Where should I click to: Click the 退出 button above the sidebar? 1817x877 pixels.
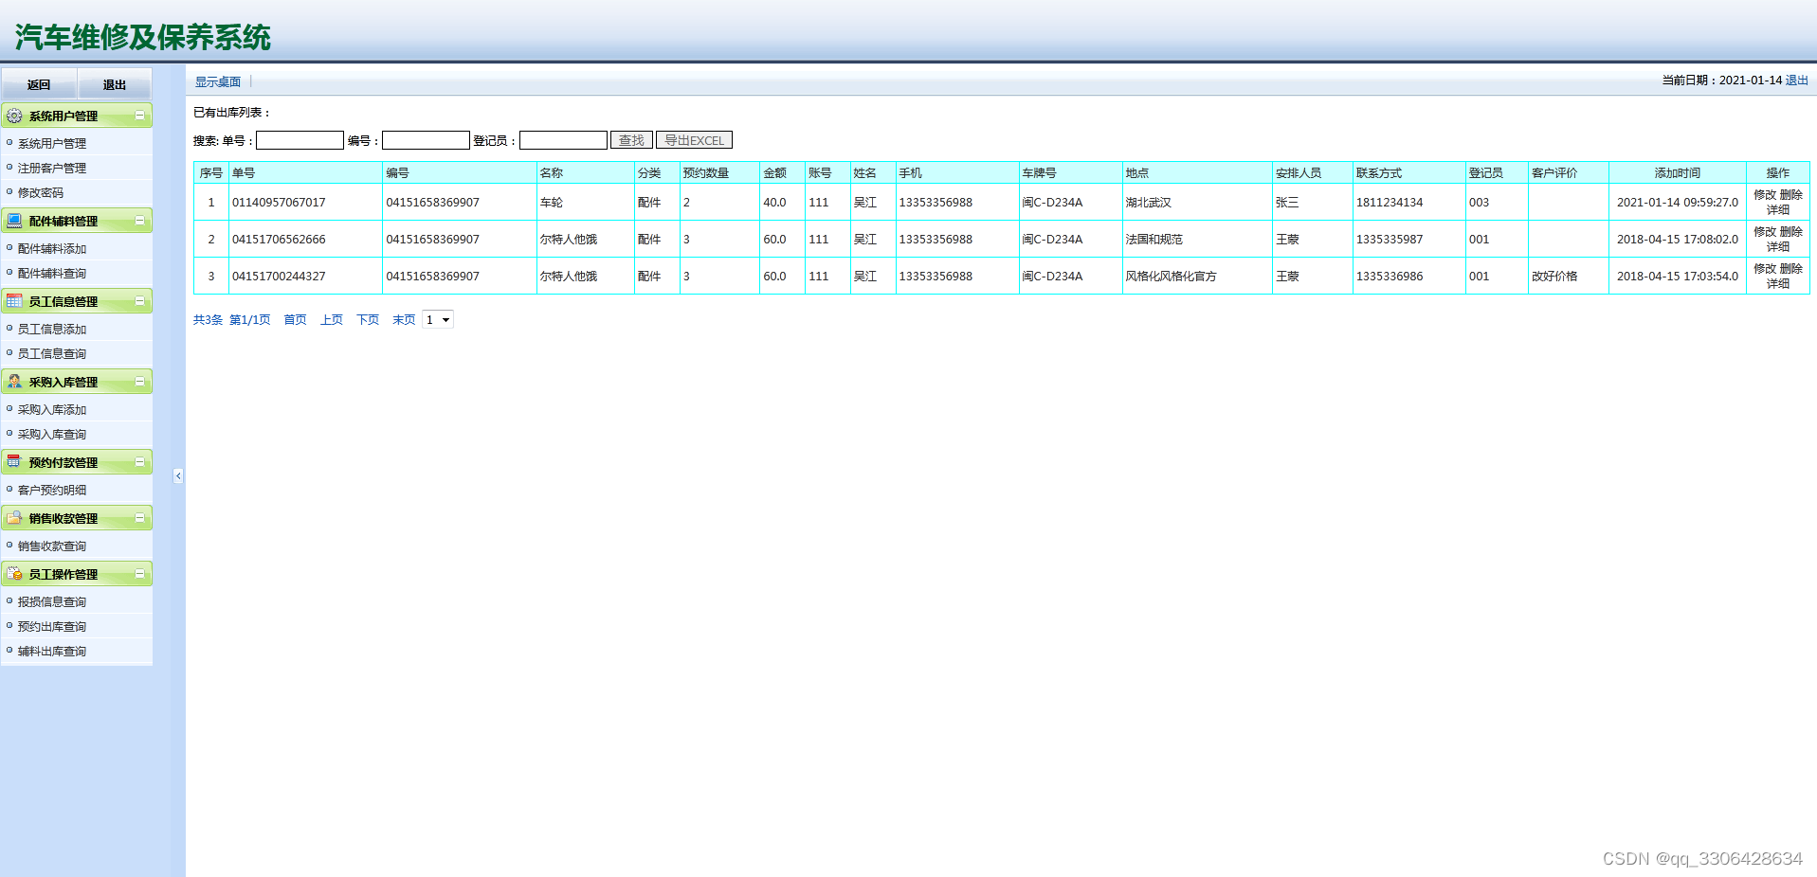coord(115,84)
